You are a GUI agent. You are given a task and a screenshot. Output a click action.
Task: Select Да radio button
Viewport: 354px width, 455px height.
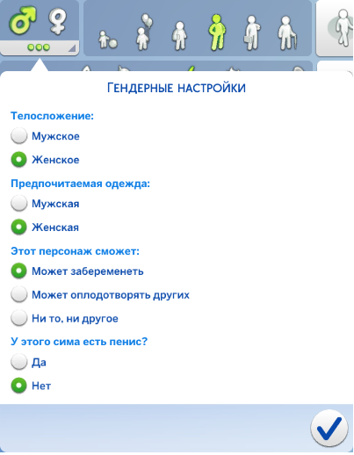[18, 362]
